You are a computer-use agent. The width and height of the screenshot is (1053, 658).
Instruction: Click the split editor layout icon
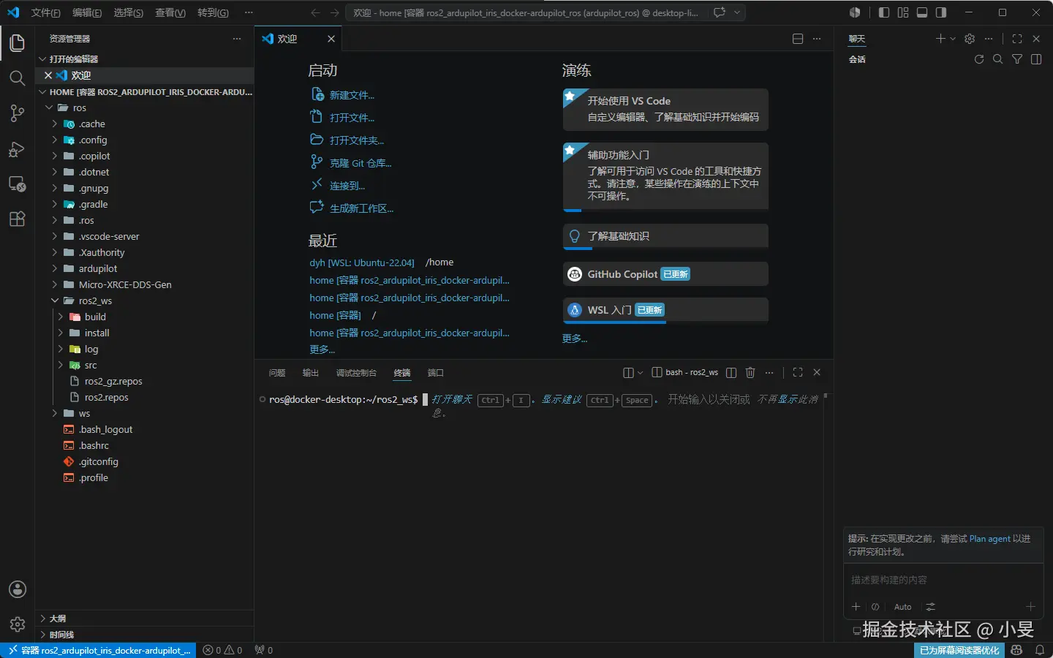point(798,39)
